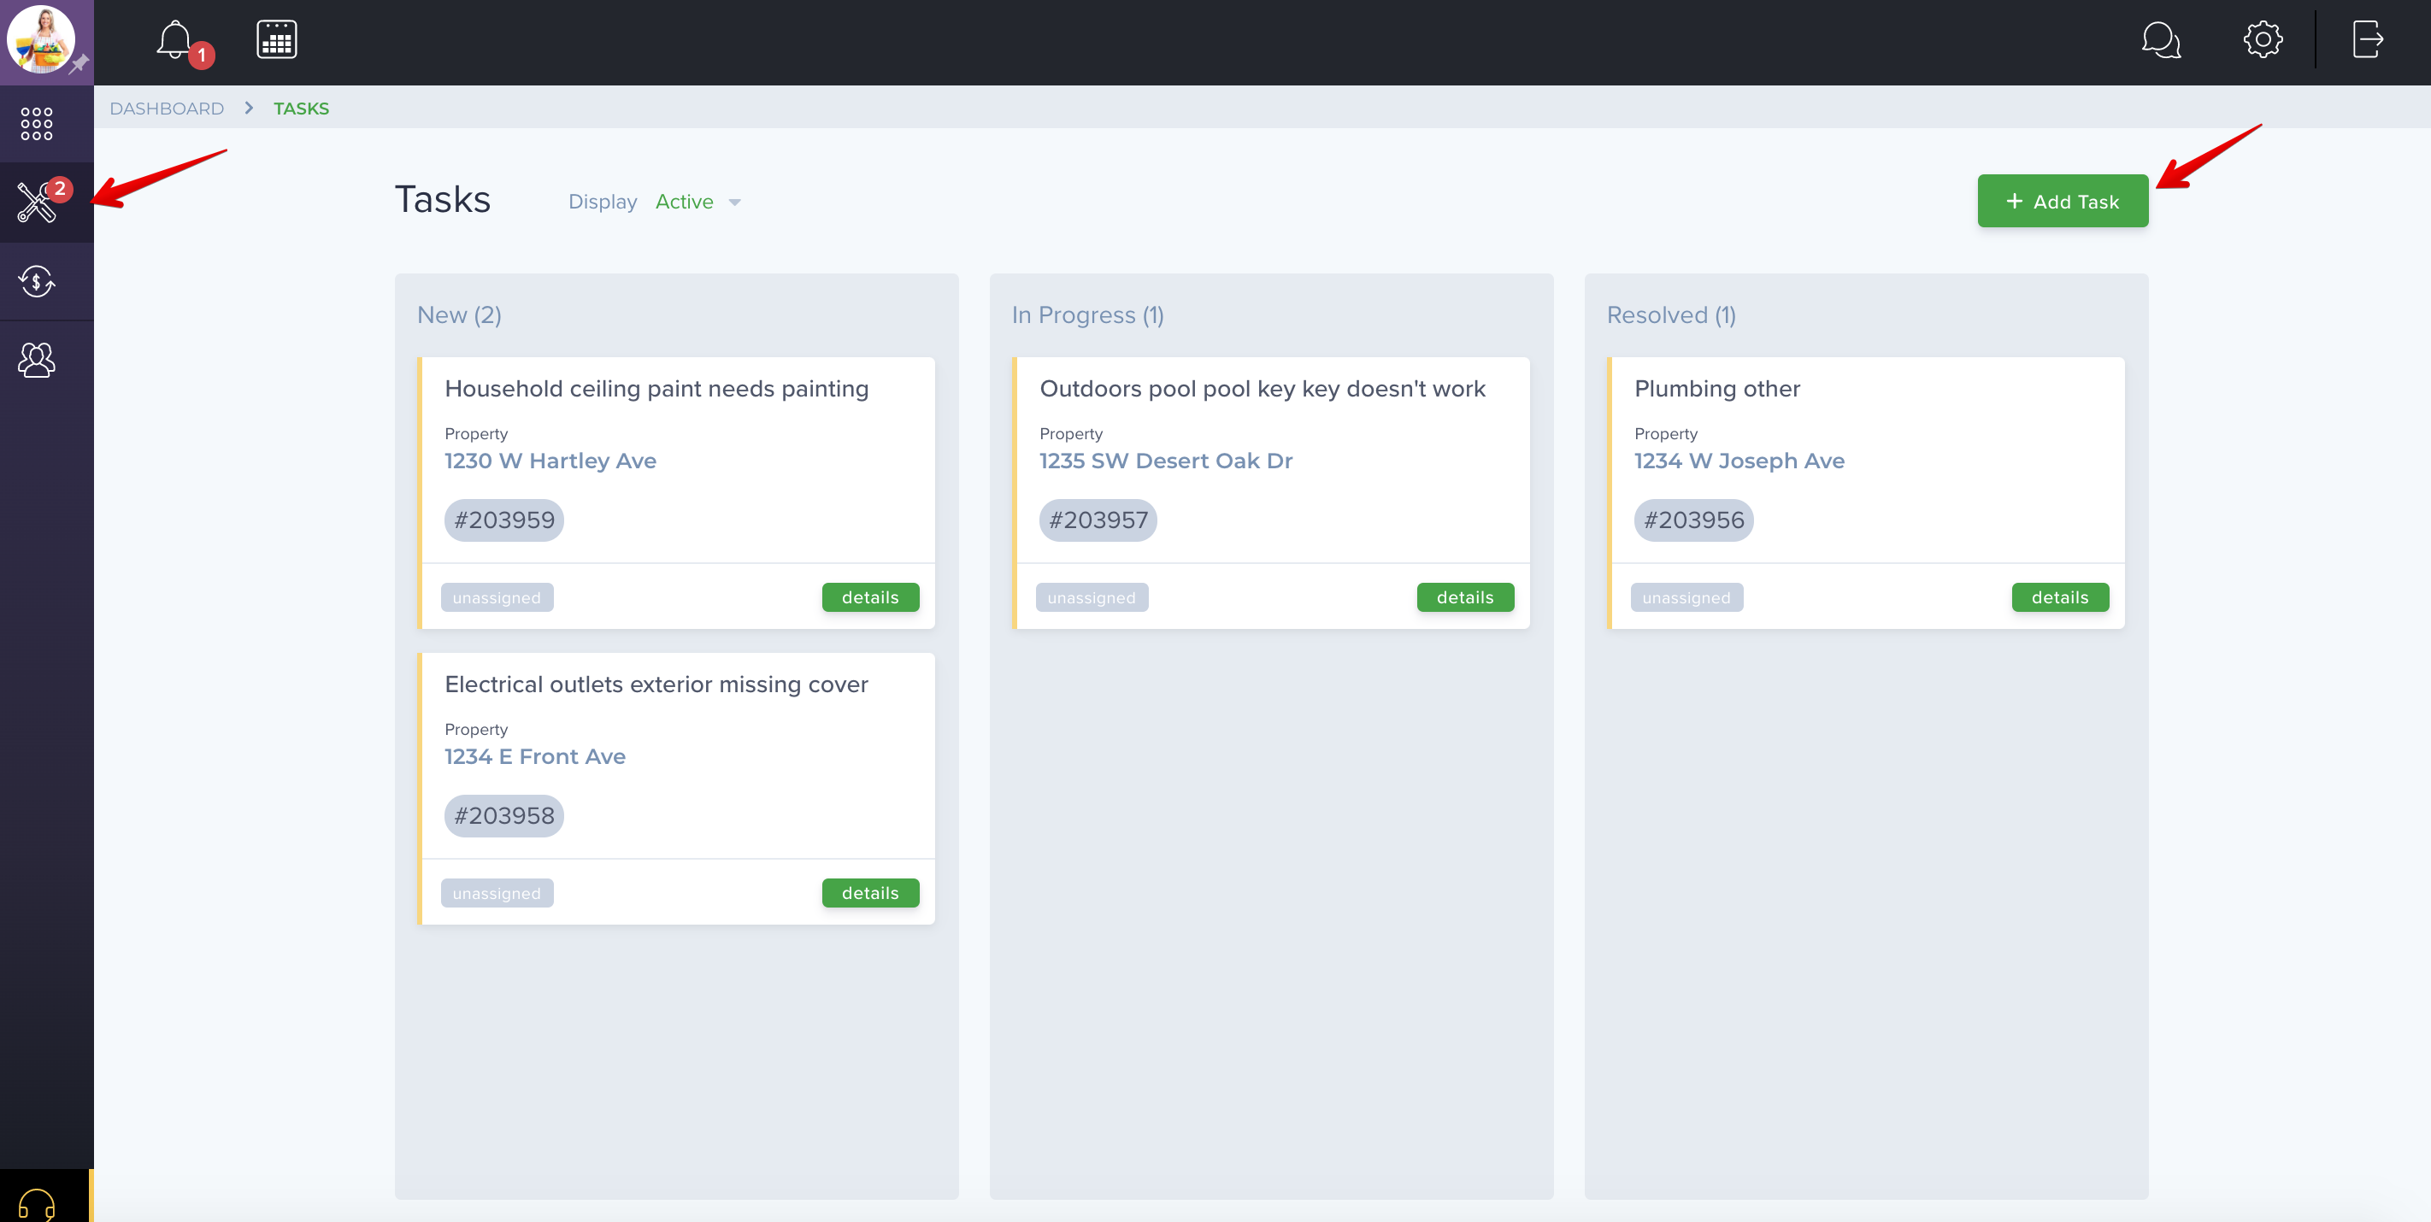Expand the Display Active dropdown
2431x1222 pixels.
point(698,202)
